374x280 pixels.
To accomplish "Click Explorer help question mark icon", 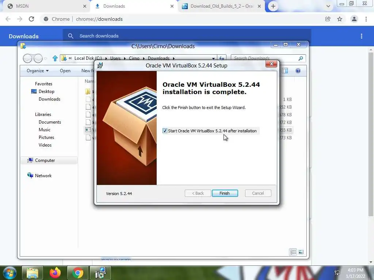I will (x=298, y=71).
